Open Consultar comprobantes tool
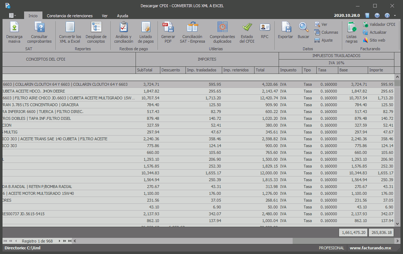Viewport: 403px width, 254px height. pyautogui.click(x=39, y=32)
